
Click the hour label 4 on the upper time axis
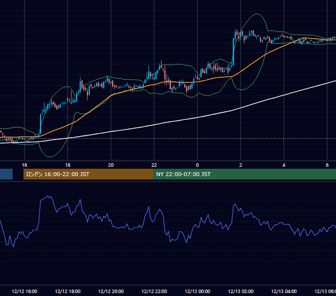click(x=284, y=165)
